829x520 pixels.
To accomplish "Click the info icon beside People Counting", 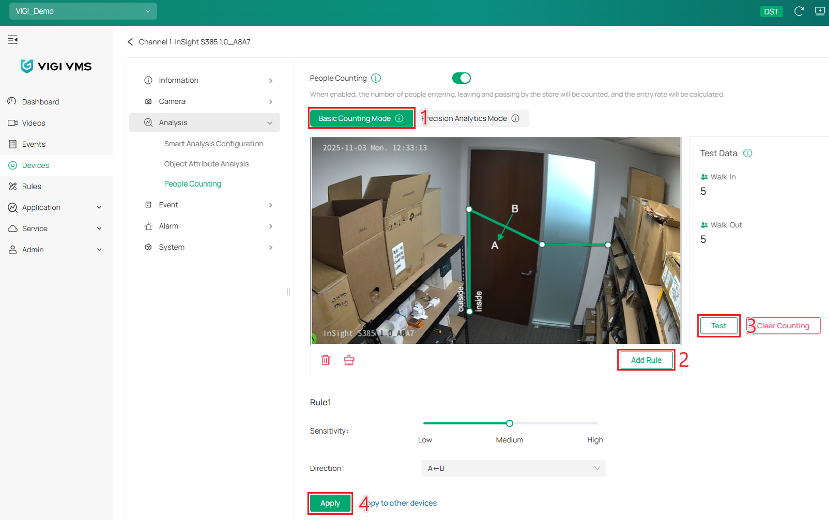I will pos(376,78).
